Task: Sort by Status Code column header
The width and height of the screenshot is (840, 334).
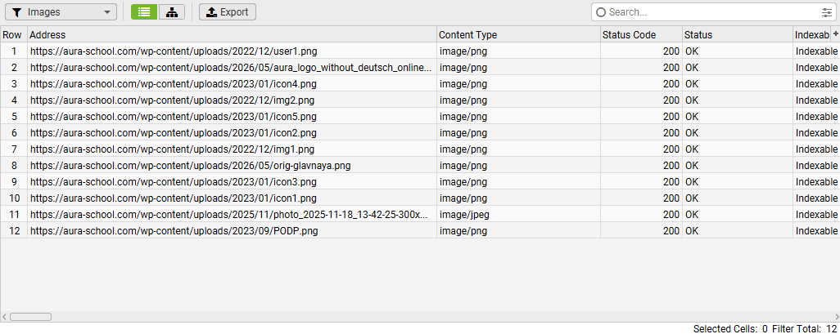Action: [x=641, y=35]
